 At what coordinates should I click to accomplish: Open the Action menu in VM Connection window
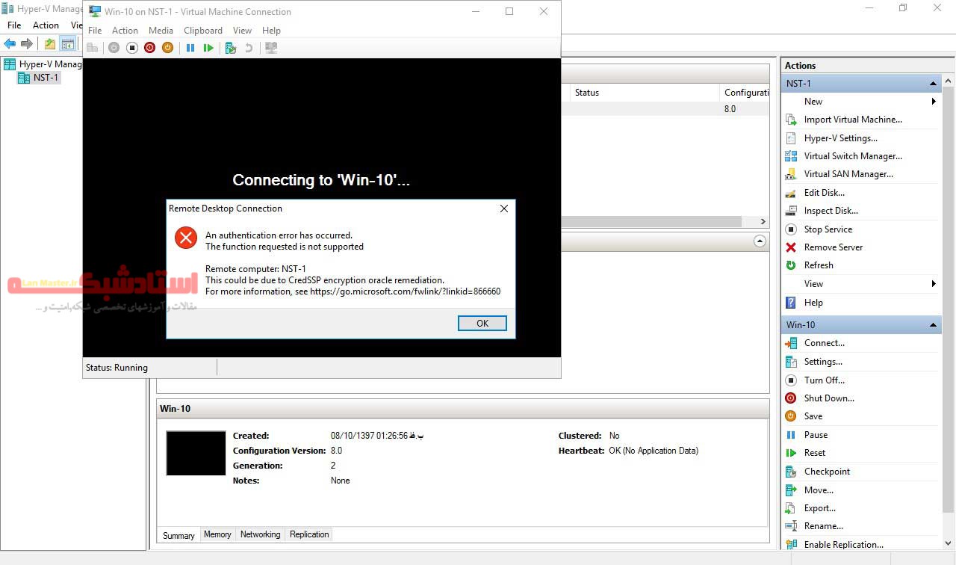click(x=125, y=31)
